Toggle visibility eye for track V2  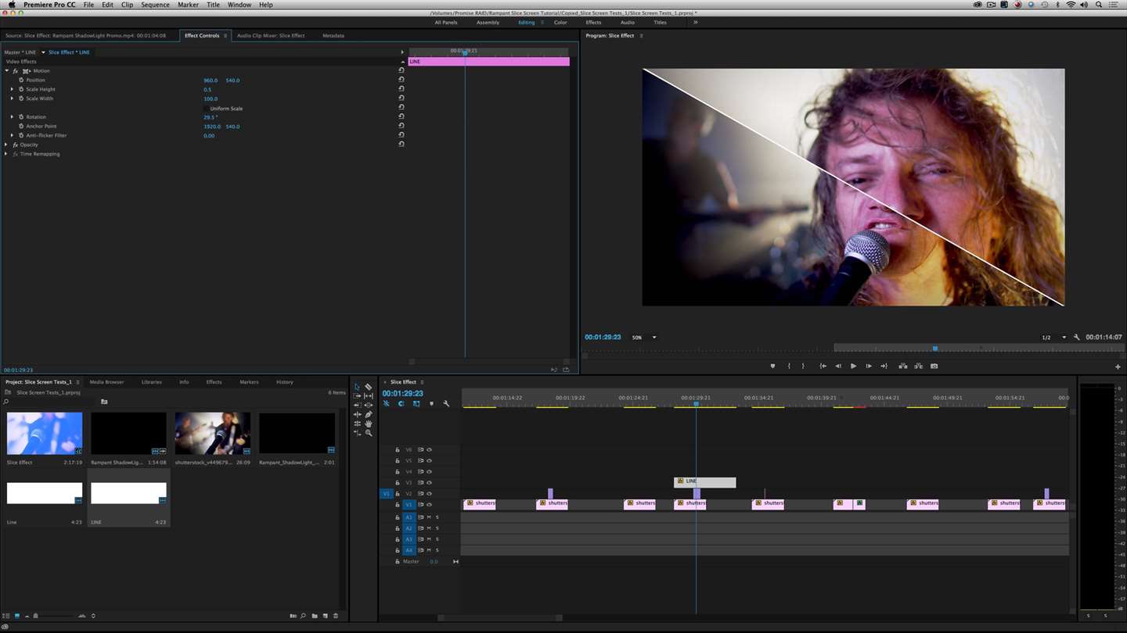click(x=429, y=494)
